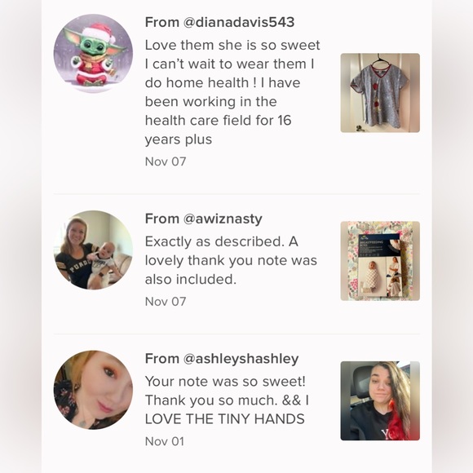View the gray scrub top listing thumbnail
Screen dimensions: 473x473
tap(380, 93)
